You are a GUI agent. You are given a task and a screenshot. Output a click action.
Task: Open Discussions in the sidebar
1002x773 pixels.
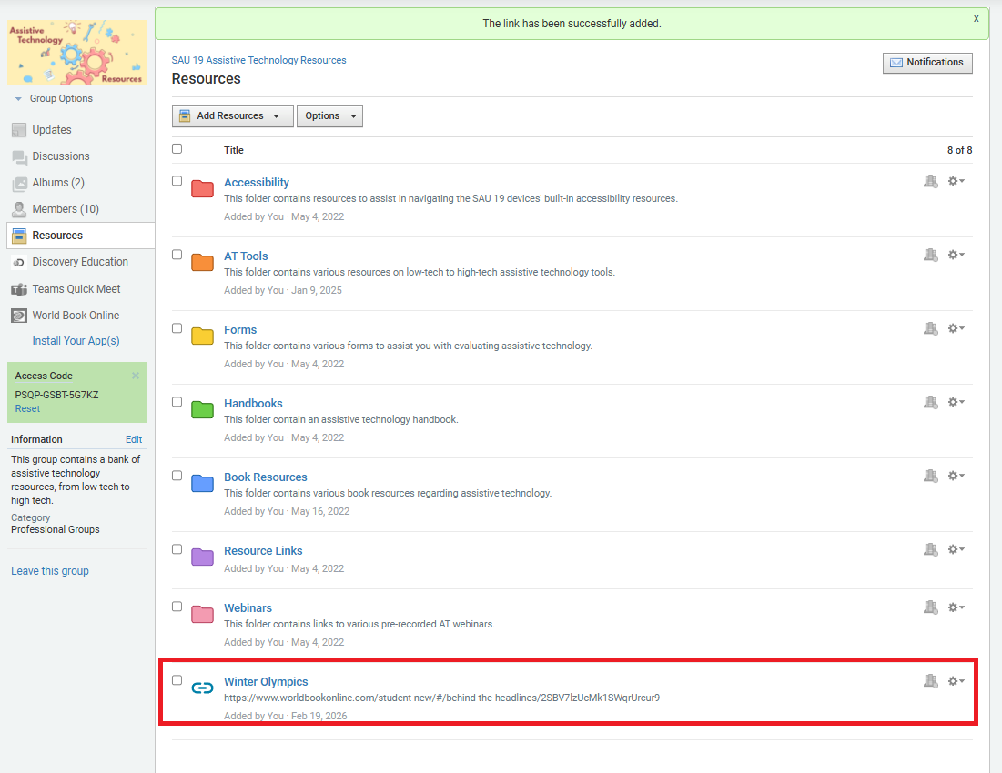[61, 156]
